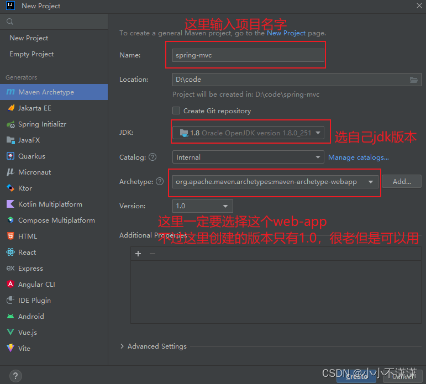This screenshot has width=426, height=384.
Task: Select Empty Project in sidebar
Action: tap(31, 54)
